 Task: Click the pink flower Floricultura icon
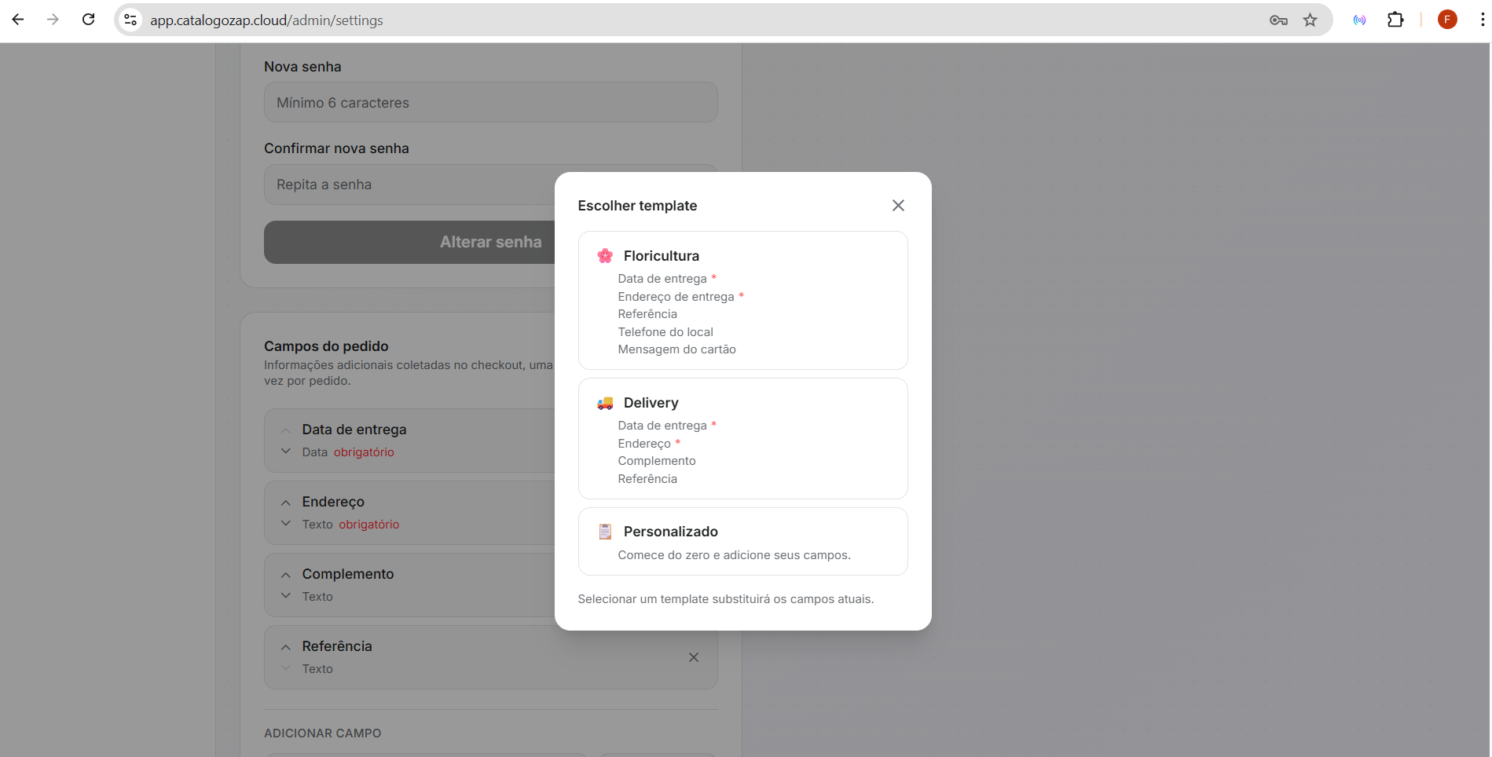click(x=605, y=256)
